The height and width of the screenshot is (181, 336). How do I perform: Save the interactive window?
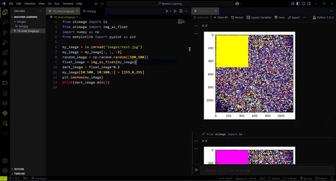pyautogui.click(x=280, y=17)
